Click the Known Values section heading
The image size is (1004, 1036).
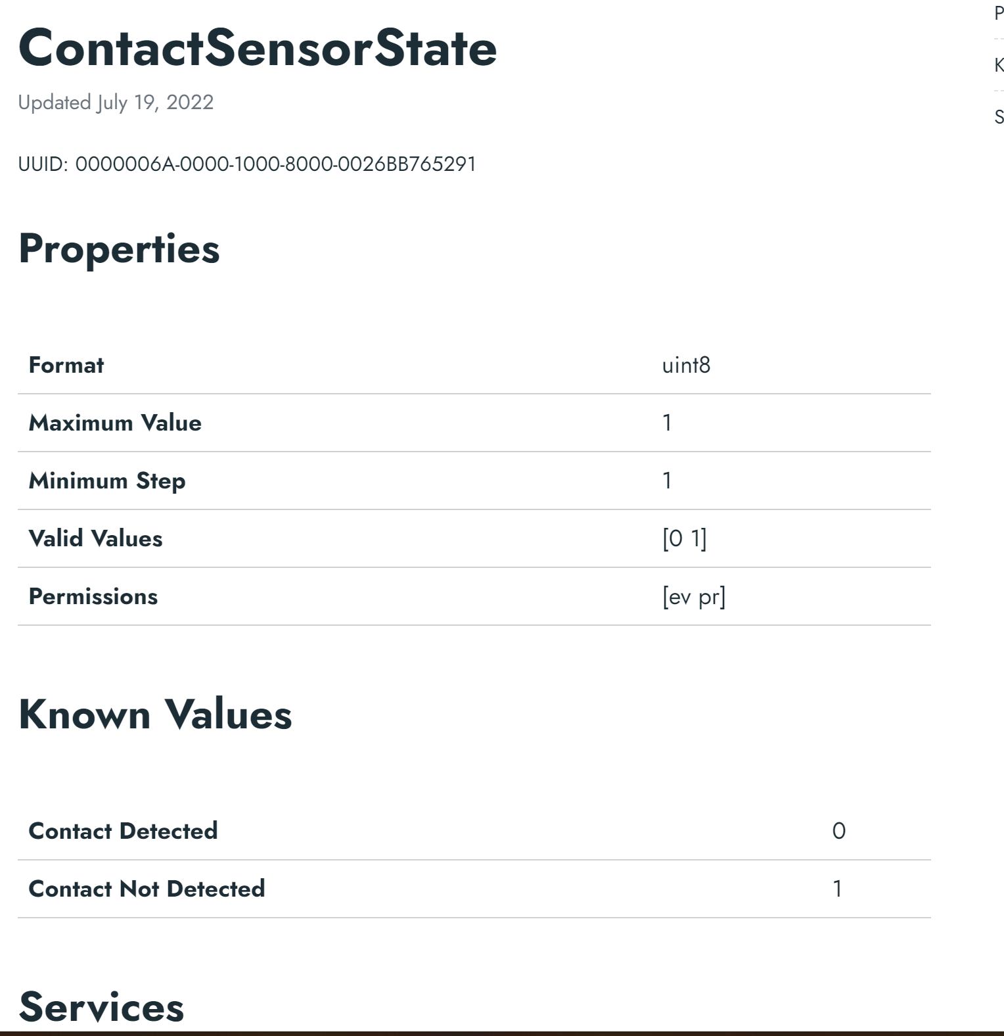click(x=155, y=715)
